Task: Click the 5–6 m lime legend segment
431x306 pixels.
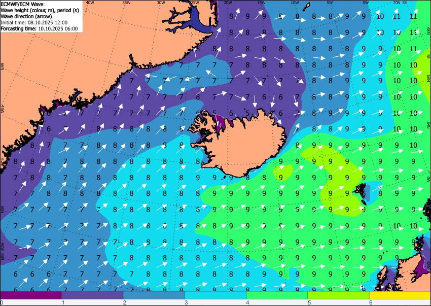Action: click(339, 295)
